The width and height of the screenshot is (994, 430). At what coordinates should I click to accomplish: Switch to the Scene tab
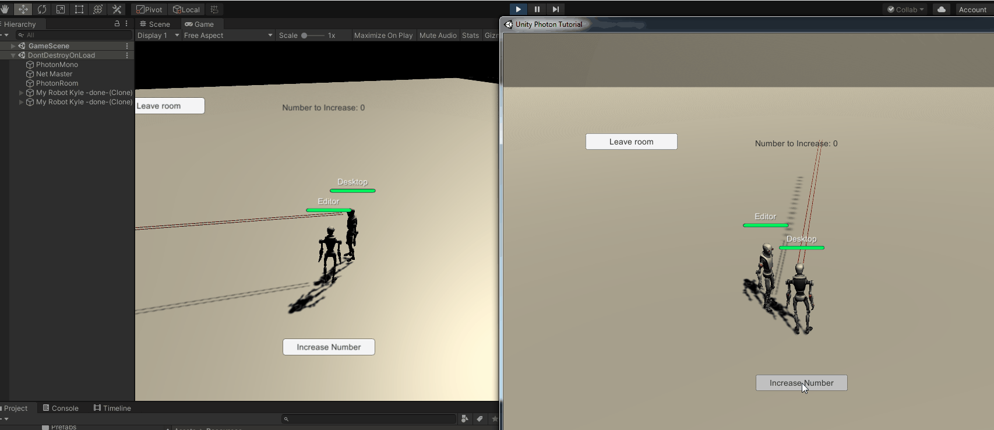pyautogui.click(x=155, y=24)
